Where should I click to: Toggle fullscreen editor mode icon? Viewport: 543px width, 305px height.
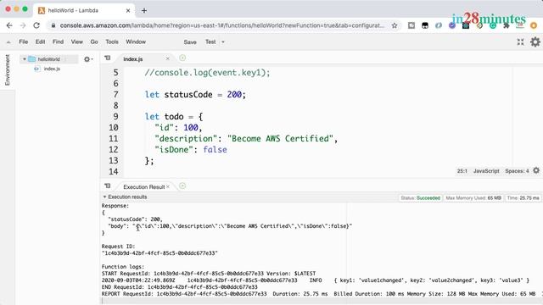[520, 42]
